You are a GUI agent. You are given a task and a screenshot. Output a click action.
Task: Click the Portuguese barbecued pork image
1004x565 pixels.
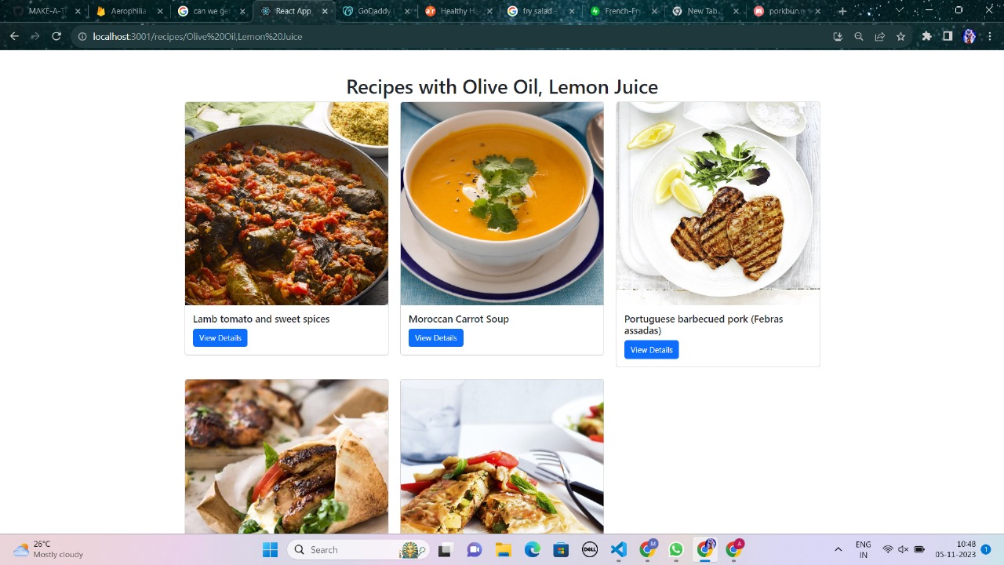[x=718, y=203]
